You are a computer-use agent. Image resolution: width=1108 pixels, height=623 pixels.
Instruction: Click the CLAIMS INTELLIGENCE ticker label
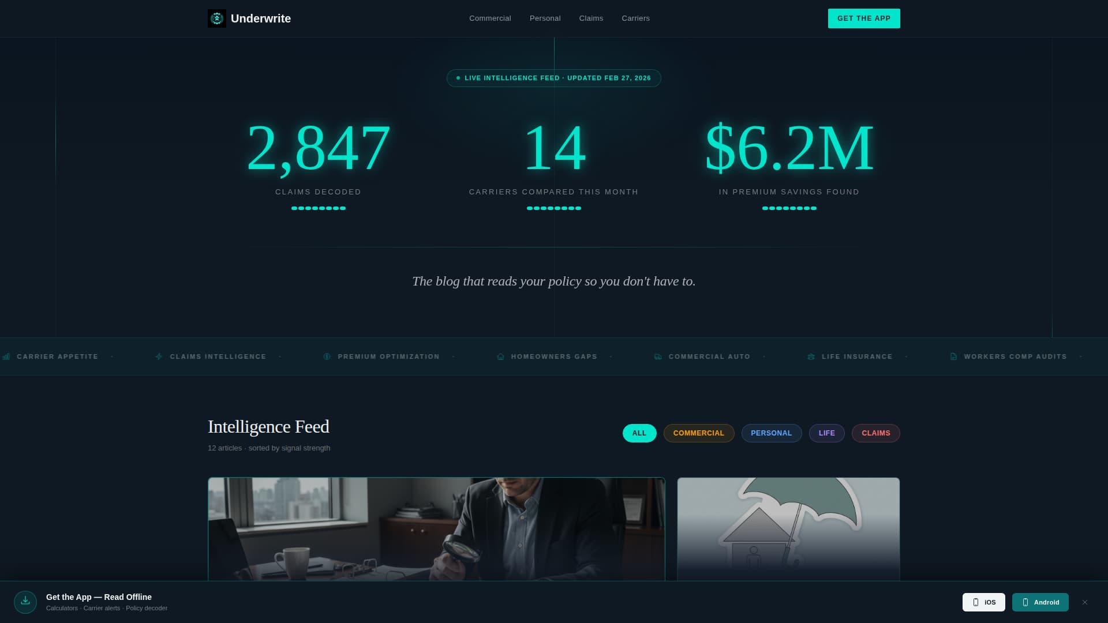pos(218,356)
